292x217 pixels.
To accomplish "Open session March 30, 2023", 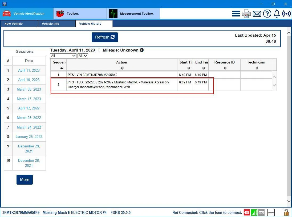I will pos(29,89).
